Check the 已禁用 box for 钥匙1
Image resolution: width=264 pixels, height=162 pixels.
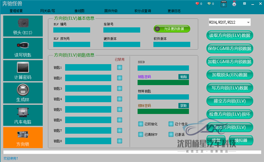tap(120, 67)
